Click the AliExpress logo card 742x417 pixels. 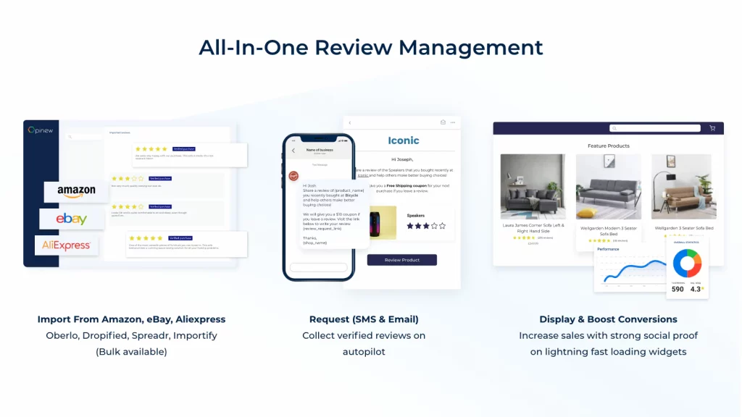[66, 245]
